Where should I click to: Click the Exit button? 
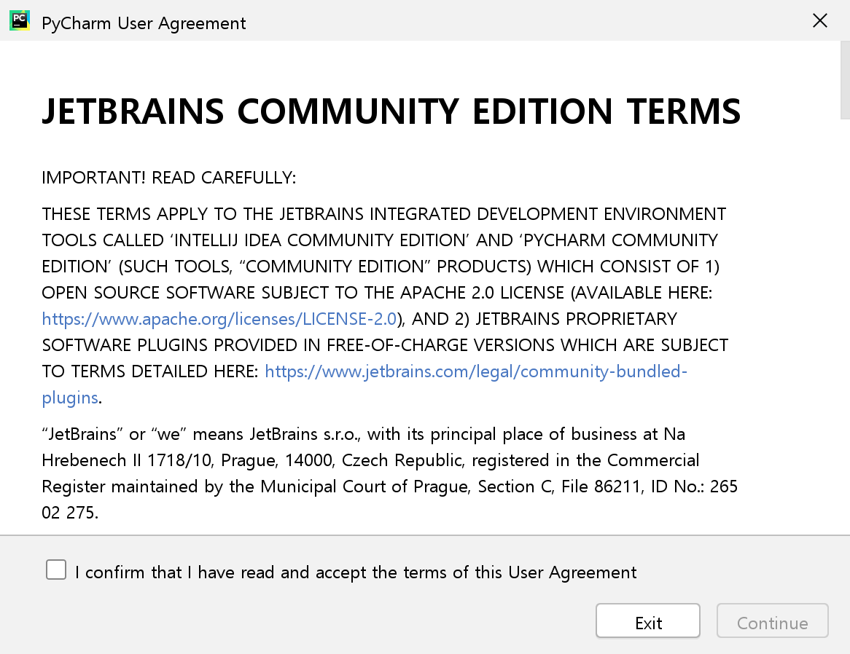click(x=648, y=621)
